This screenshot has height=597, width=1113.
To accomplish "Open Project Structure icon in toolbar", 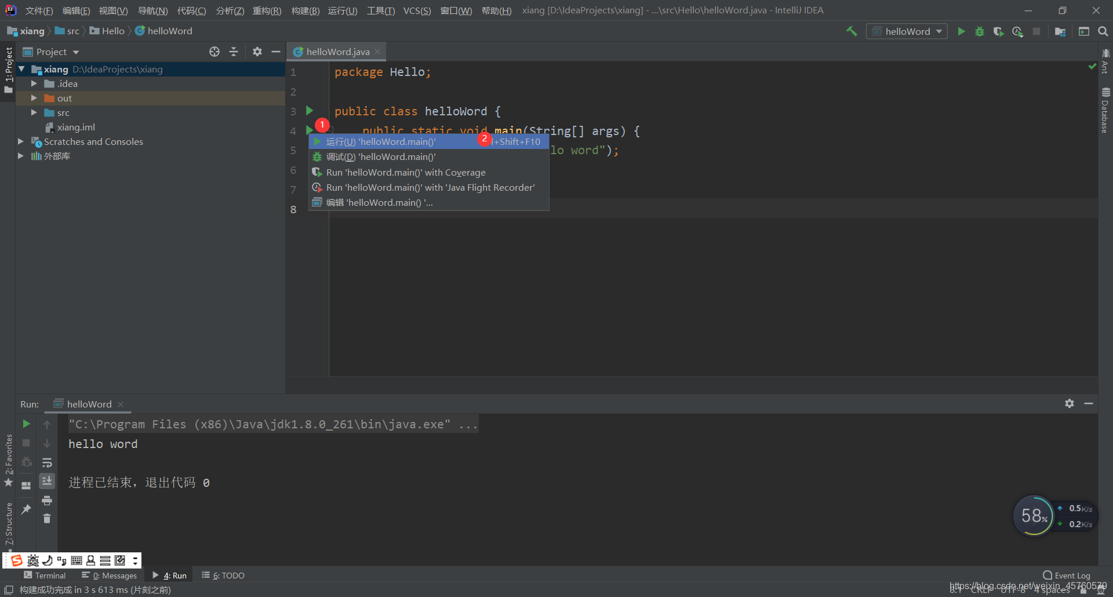I will tap(1060, 31).
